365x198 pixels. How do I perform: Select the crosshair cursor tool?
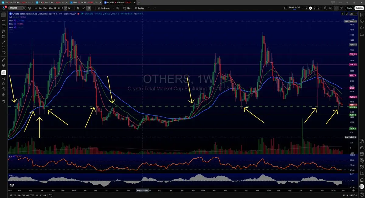pyautogui.click(x=4, y=15)
